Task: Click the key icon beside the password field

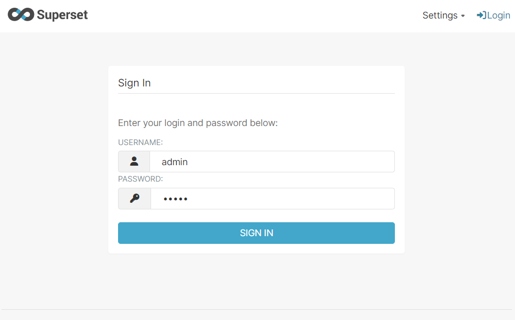Action: click(x=134, y=198)
